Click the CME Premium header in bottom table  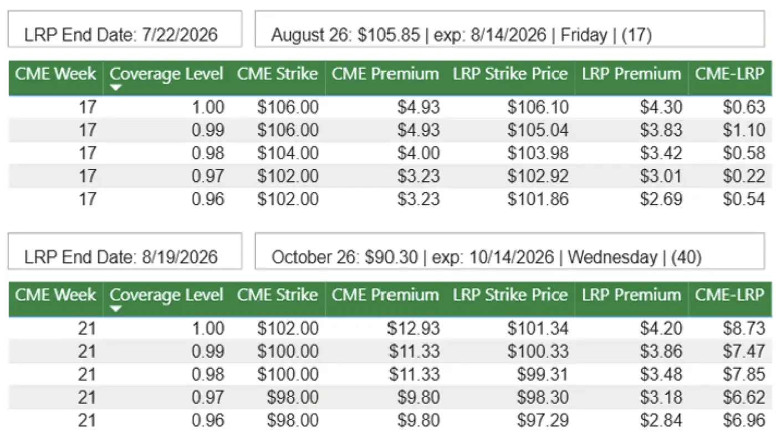click(385, 295)
